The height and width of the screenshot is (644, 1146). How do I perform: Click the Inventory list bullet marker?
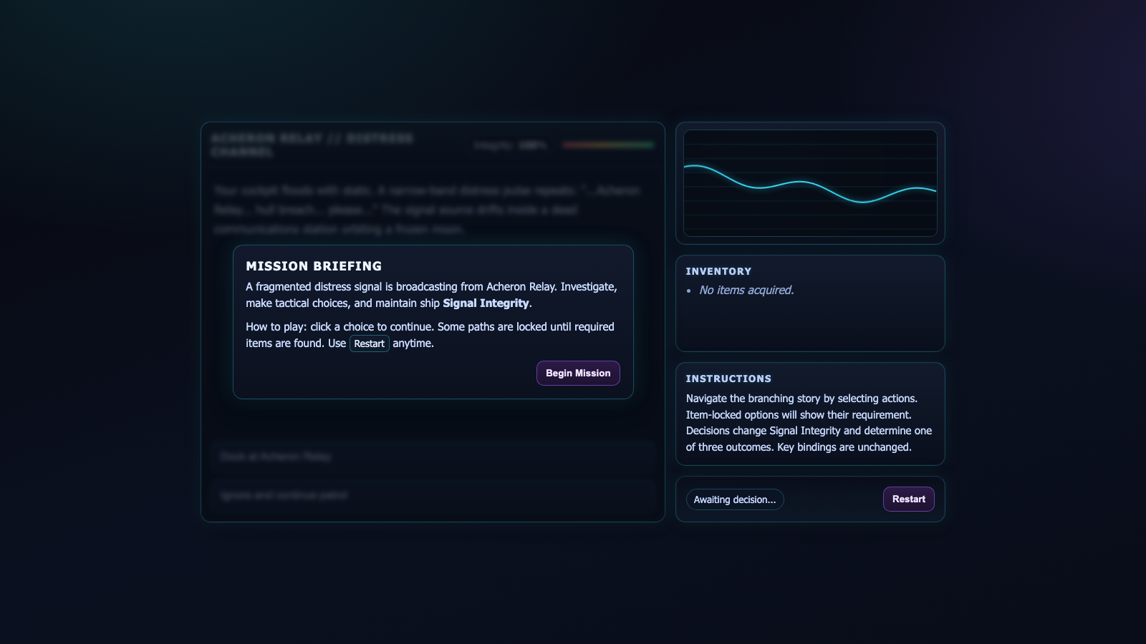tap(689, 291)
